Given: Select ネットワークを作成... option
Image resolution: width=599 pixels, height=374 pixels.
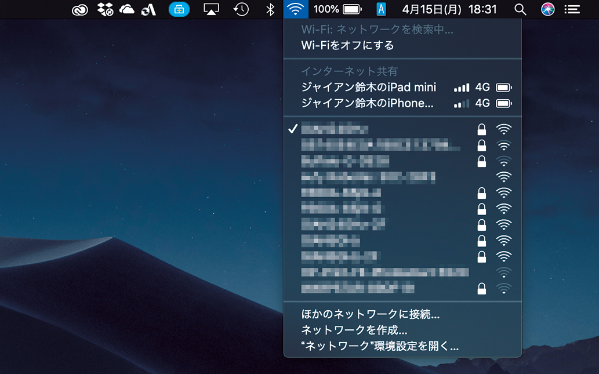Looking at the screenshot, I should [x=354, y=331].
